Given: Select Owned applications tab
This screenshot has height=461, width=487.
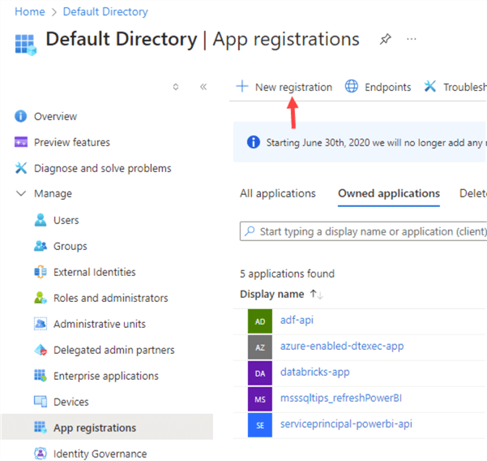Looking at the screenshot, I should point(388,193).
